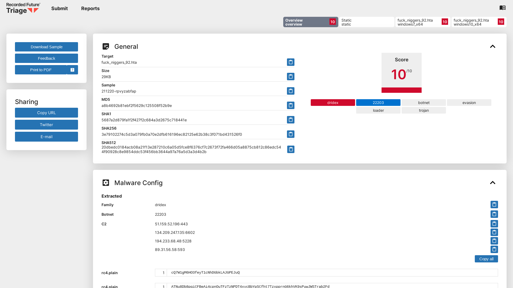This screenshot has width=513, height=288.
Task: Select the trojan tag
Action: pos(424,110)
